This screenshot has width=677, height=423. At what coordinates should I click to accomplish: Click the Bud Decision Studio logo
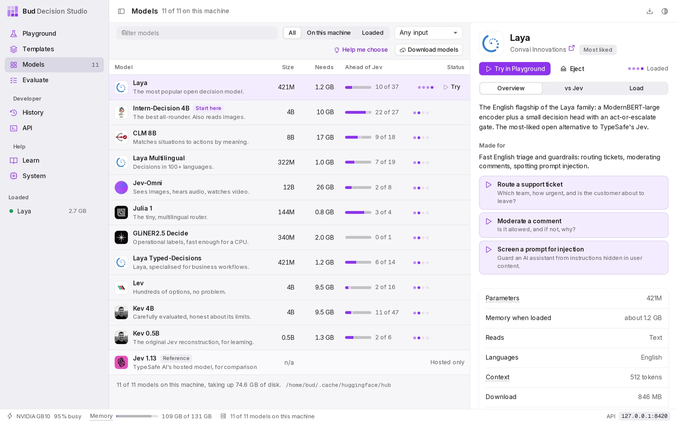click(x=13, y=11)
